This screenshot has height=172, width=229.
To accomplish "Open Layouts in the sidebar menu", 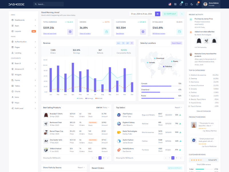I will (18, 31).
